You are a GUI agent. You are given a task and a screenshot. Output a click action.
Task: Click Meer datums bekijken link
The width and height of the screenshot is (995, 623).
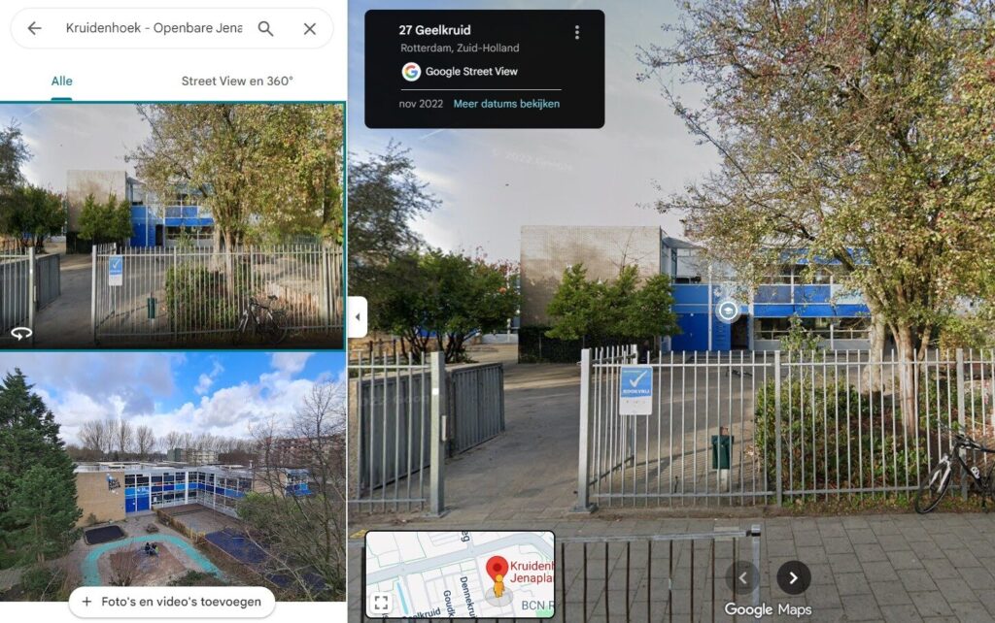506,104
